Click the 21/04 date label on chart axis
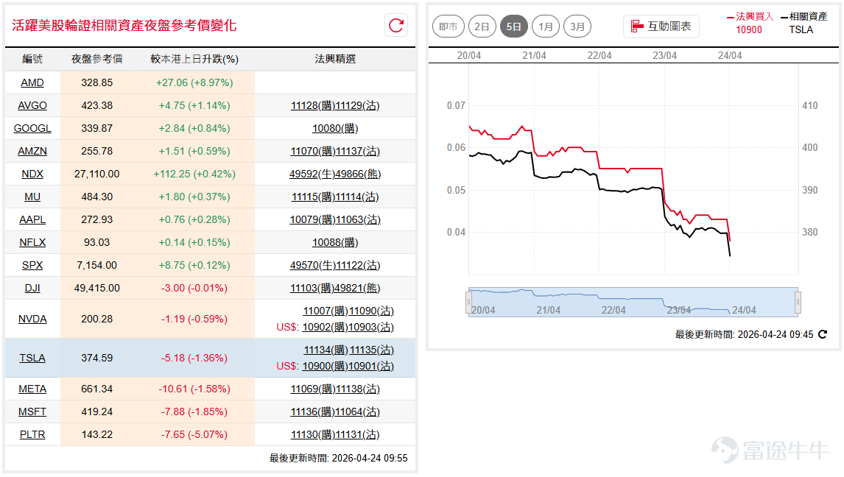844x477 pixels. click(x=534, y=55)
